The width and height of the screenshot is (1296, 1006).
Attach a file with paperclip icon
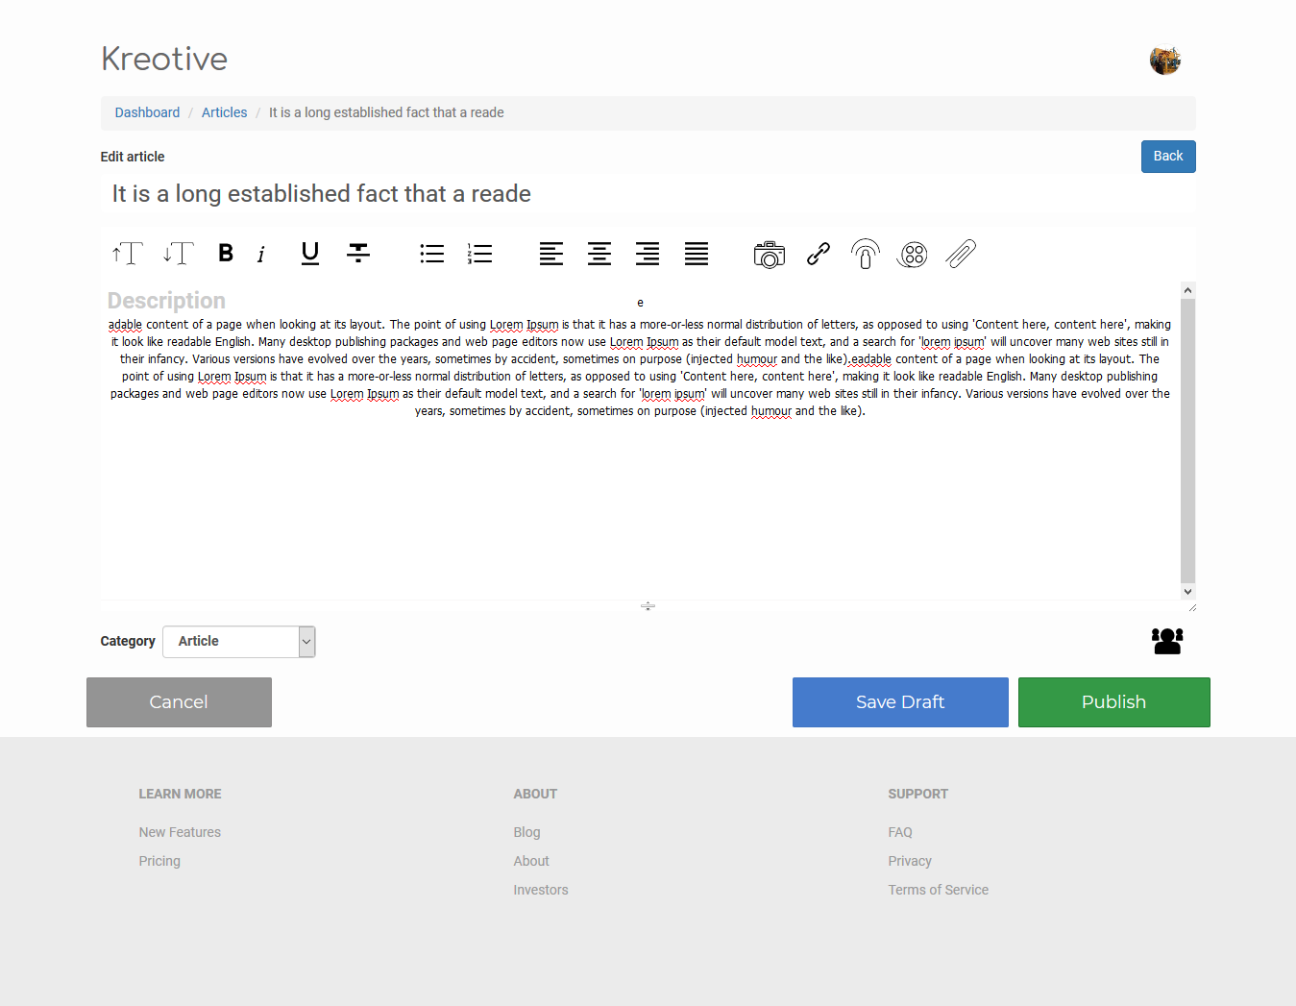pyautogui.click(x=961, y=254)
